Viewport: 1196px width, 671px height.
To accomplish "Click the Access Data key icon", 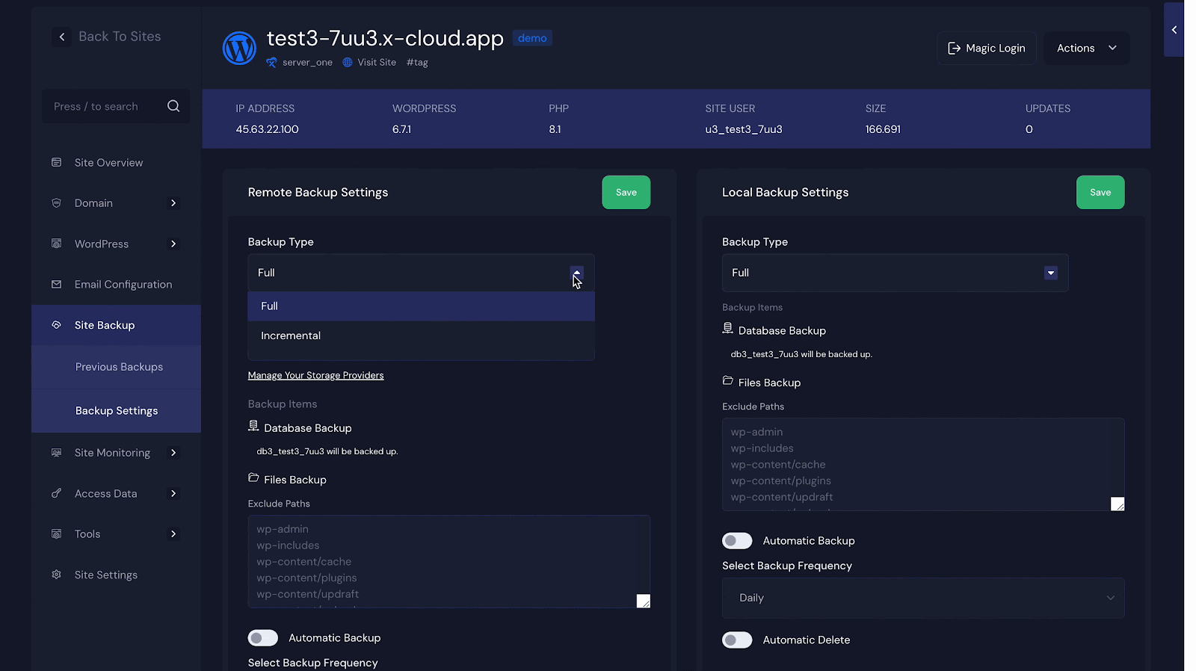I will point(56,493).
